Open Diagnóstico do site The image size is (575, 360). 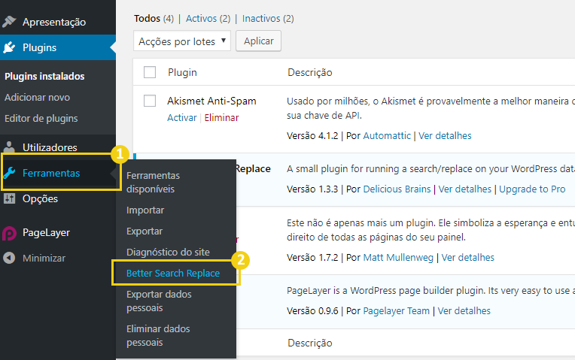coord(168,253)
